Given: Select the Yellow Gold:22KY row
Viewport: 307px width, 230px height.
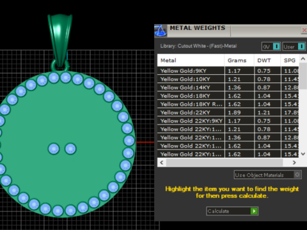Looking at the screenshot, I should [x=228, y=112].
